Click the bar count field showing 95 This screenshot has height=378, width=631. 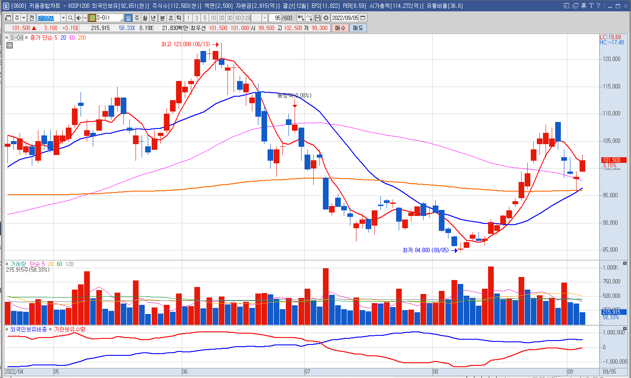coord(275,18)
